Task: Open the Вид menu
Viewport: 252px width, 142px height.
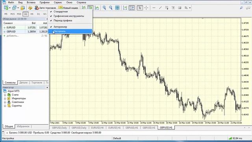Action: pos(20,2)
